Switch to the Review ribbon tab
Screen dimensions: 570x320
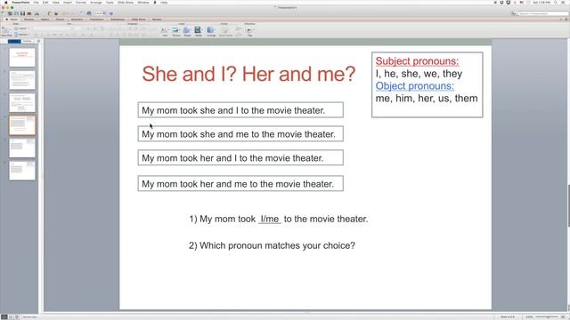click(157, 20)
